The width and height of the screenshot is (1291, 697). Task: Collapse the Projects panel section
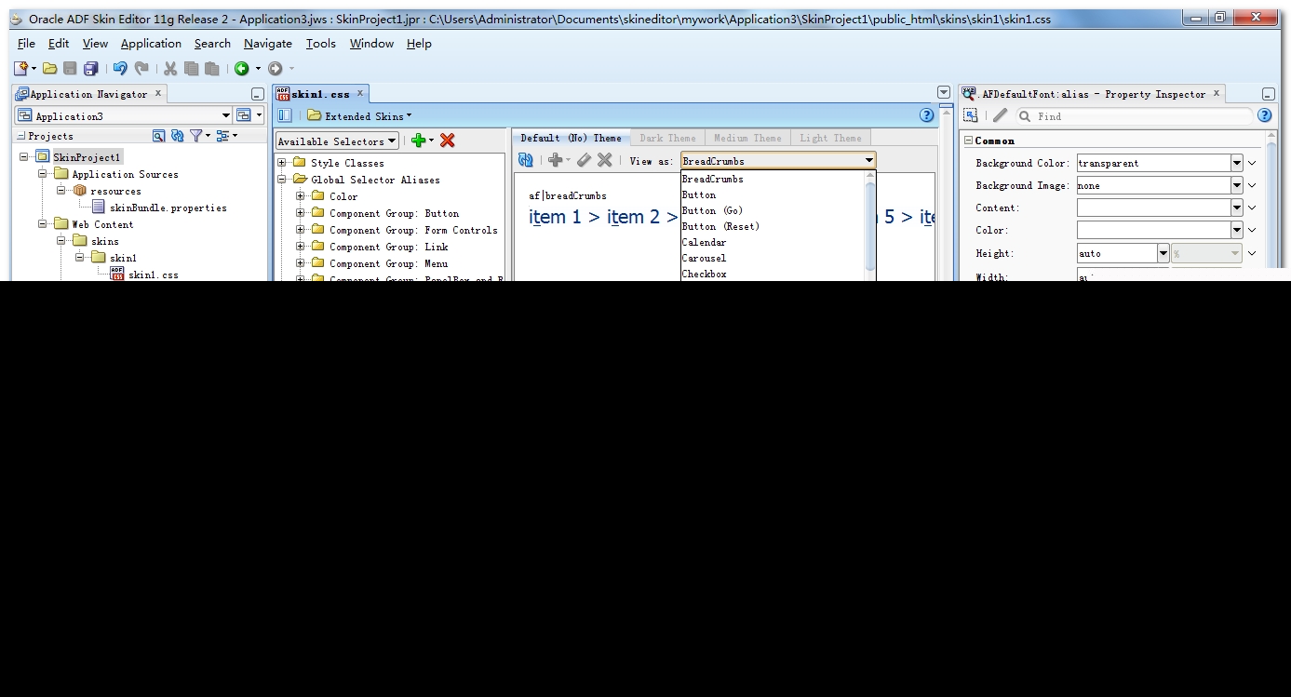coord(21,136)
